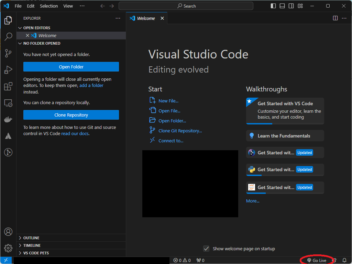The width and height of the screenshot is (352, 264).
Task: Open editor More Actions ellipsis
Action: (x=344, y=18)
